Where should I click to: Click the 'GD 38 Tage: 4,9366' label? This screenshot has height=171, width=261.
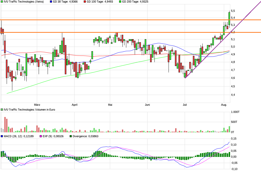pyautogui.click(x=65, y=2)
